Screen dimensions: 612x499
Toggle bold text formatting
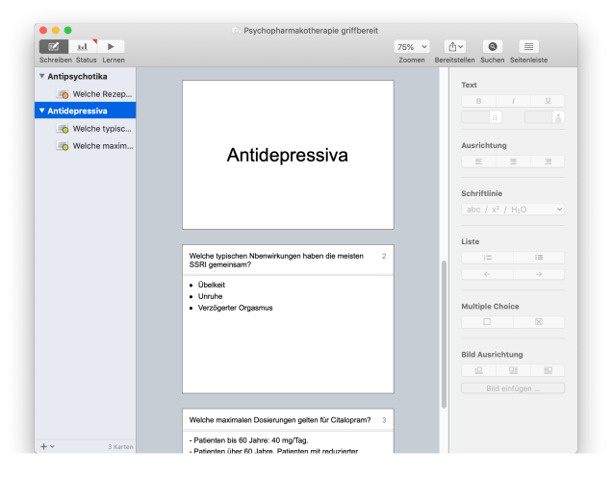(x=478, y=100)
